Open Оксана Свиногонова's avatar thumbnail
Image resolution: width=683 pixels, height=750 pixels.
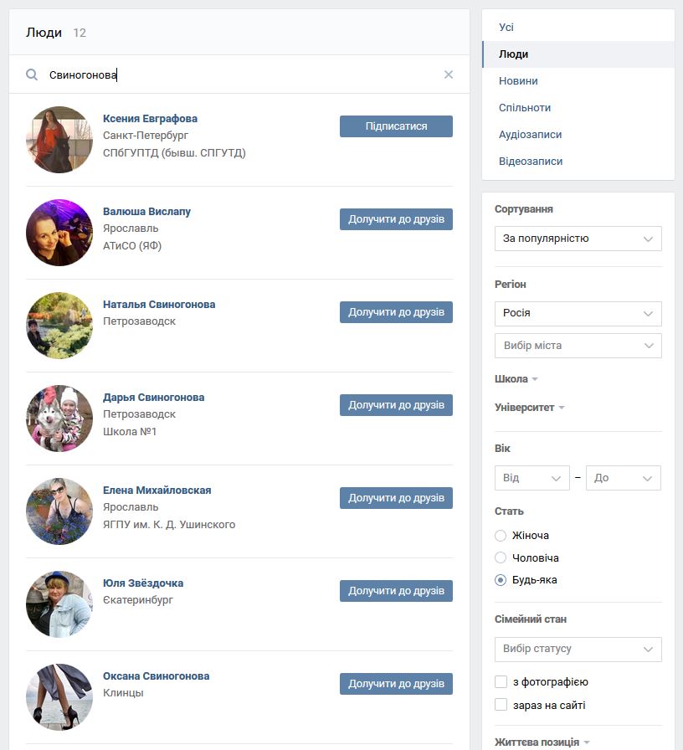pos(59,697)
